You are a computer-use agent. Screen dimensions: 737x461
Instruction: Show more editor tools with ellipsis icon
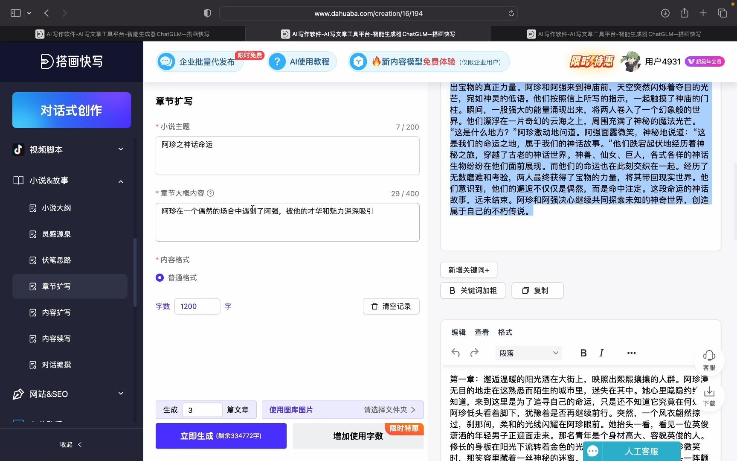tap(632, 353)
